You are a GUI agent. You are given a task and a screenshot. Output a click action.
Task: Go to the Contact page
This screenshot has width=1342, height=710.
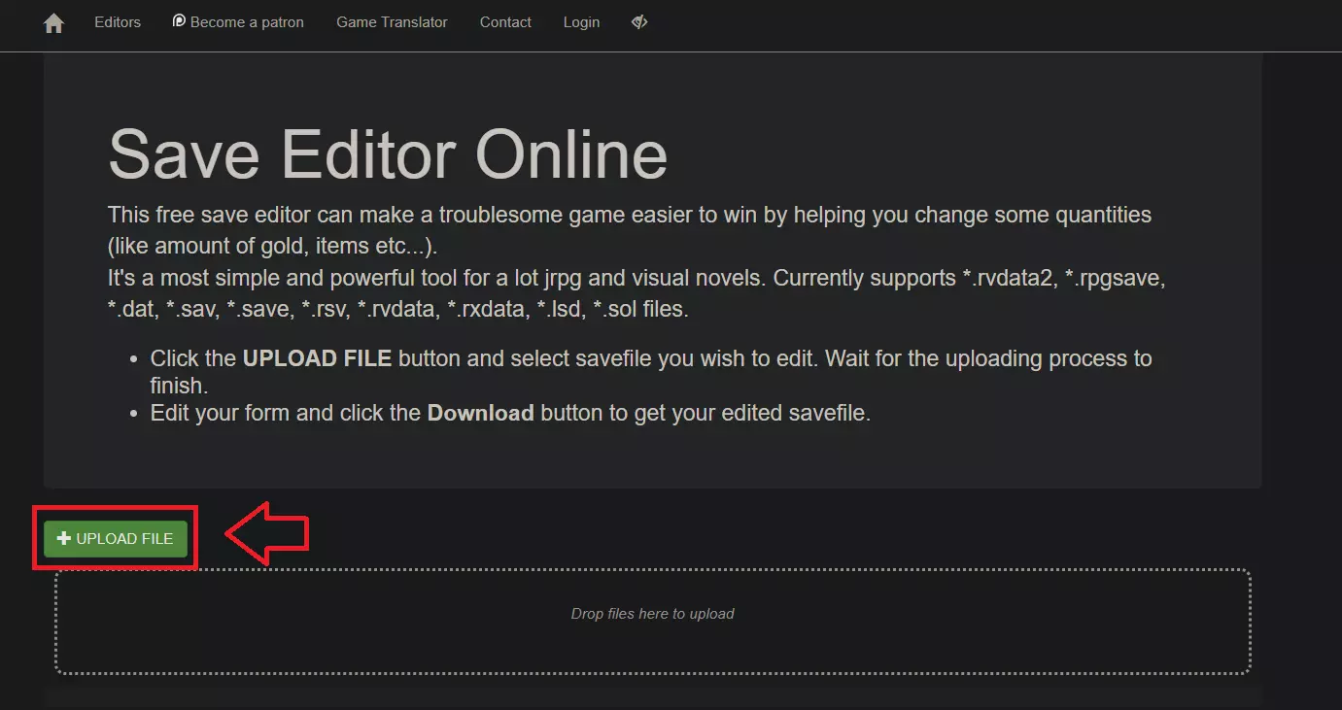[505, 22]
